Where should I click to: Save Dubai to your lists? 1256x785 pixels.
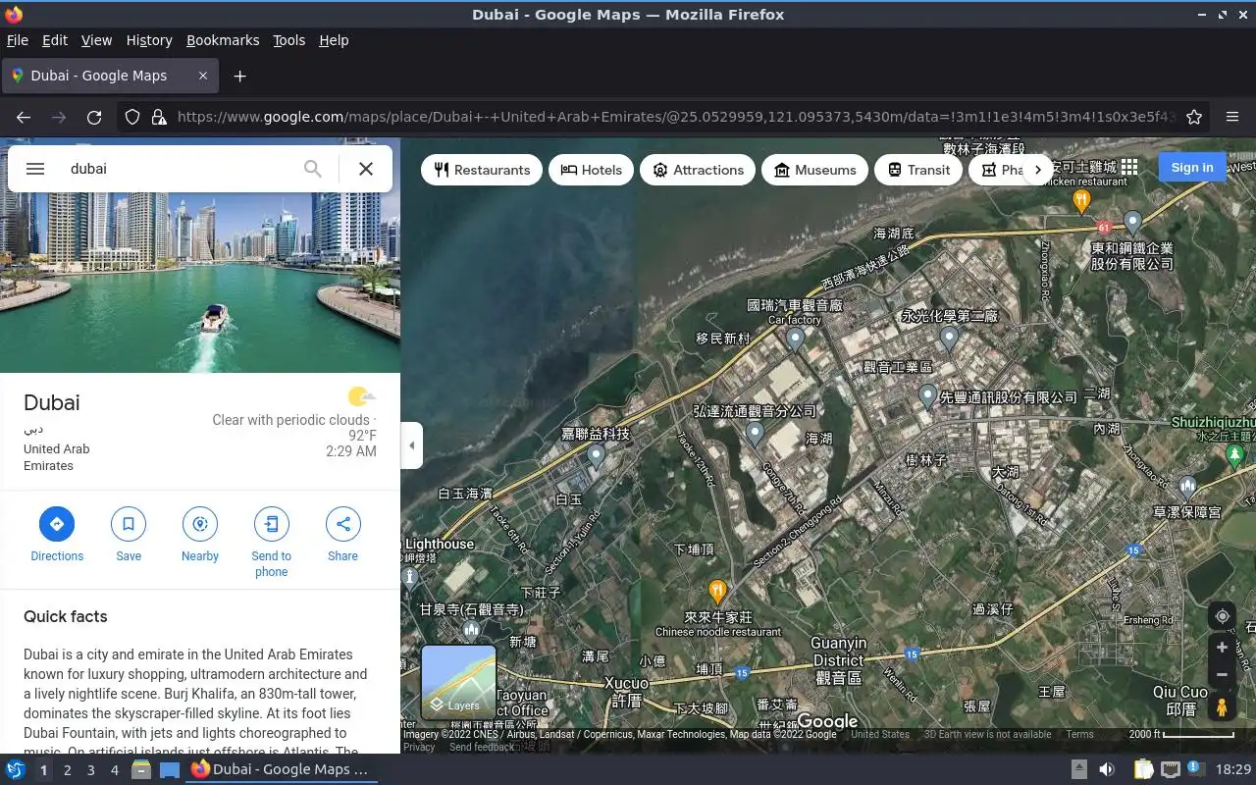tap(129, 534)
